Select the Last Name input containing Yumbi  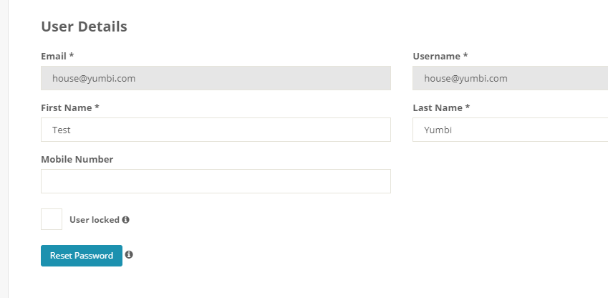tap(510, 130)
